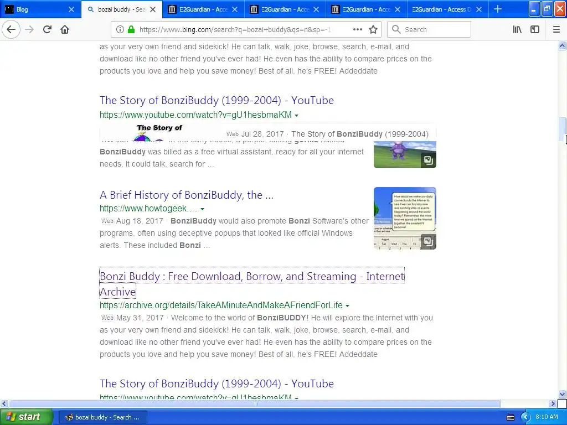This screenshot has width=567, height=425.
Task: Close the Blog tab
Action: click(x=71, y=9)
